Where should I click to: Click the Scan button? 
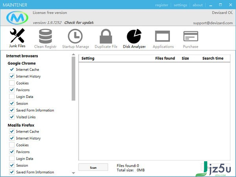[x=93, y=167]
